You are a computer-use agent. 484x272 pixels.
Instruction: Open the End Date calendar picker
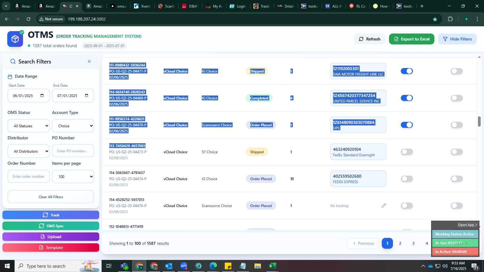87,96
